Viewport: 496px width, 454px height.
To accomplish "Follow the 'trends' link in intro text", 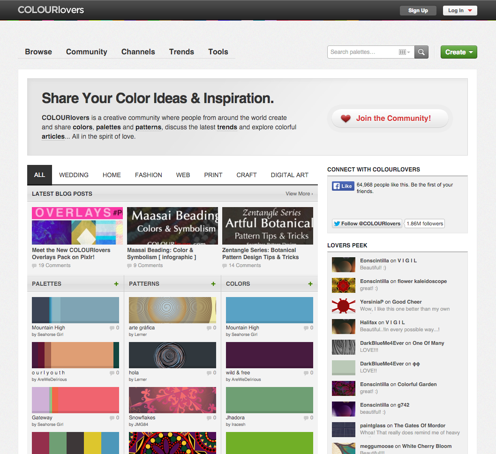I will point(227,127).
